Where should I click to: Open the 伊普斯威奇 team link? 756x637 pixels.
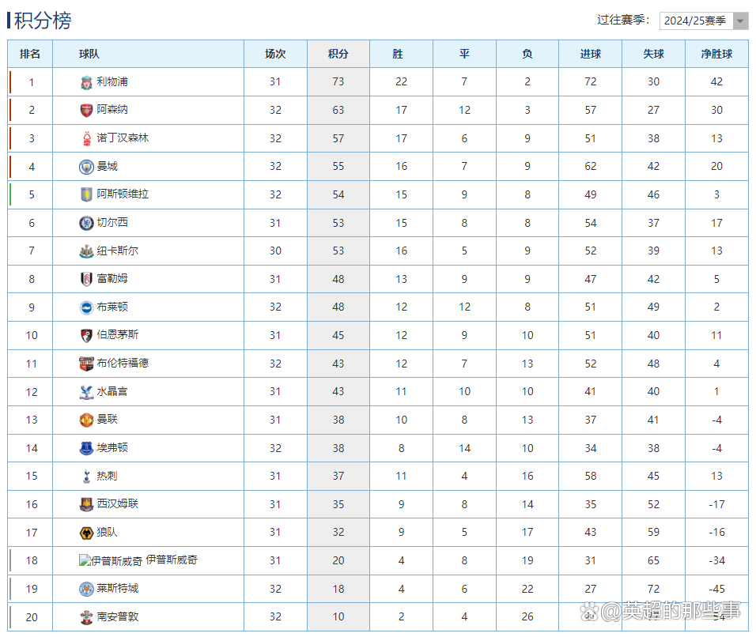click(x=172, y=560)
